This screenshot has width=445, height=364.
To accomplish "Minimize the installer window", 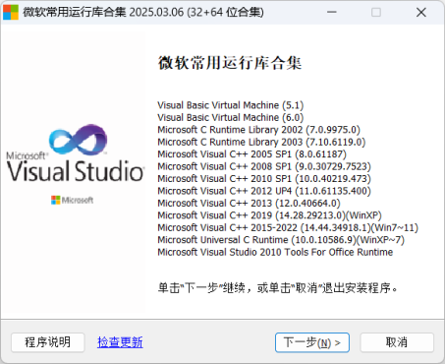I will pos(332,12).
